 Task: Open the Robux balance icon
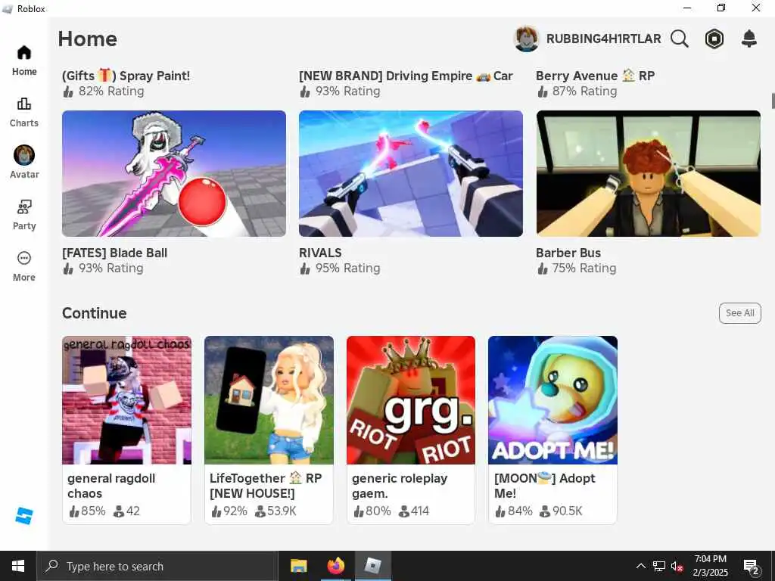(714, 39)
